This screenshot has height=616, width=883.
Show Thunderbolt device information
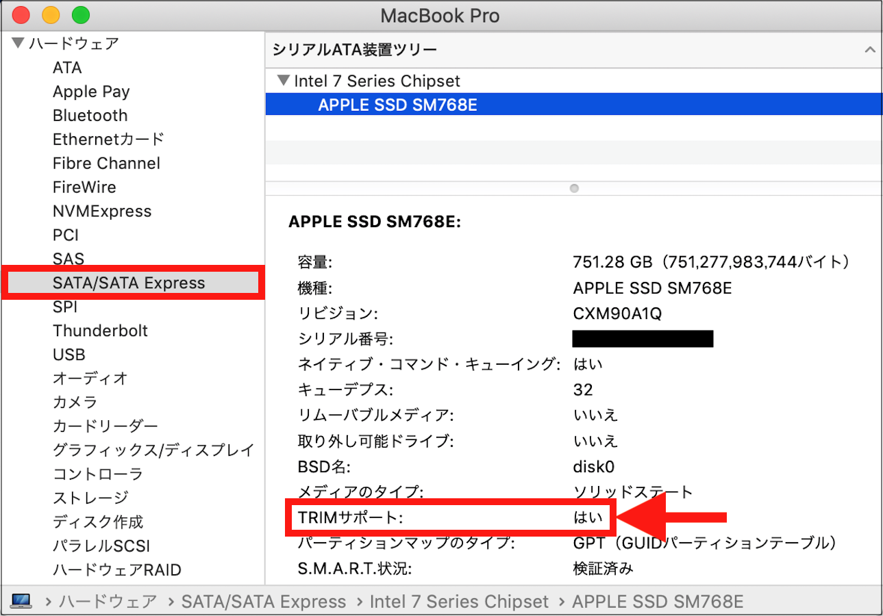coord(101,331)
